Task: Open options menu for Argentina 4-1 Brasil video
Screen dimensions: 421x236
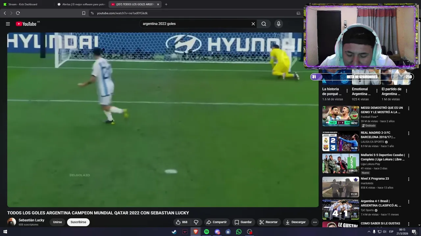Action: (409, 202)
